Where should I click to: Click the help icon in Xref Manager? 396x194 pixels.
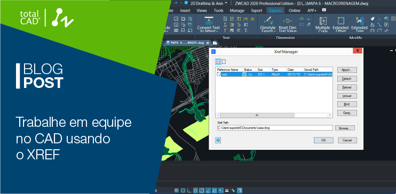click(x=218, y=140)
